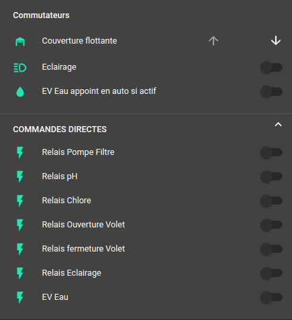The width and height of the screenshot is (292, 320).
Task: Turn on the Eclairage switch
Action: tap(271, 68)
